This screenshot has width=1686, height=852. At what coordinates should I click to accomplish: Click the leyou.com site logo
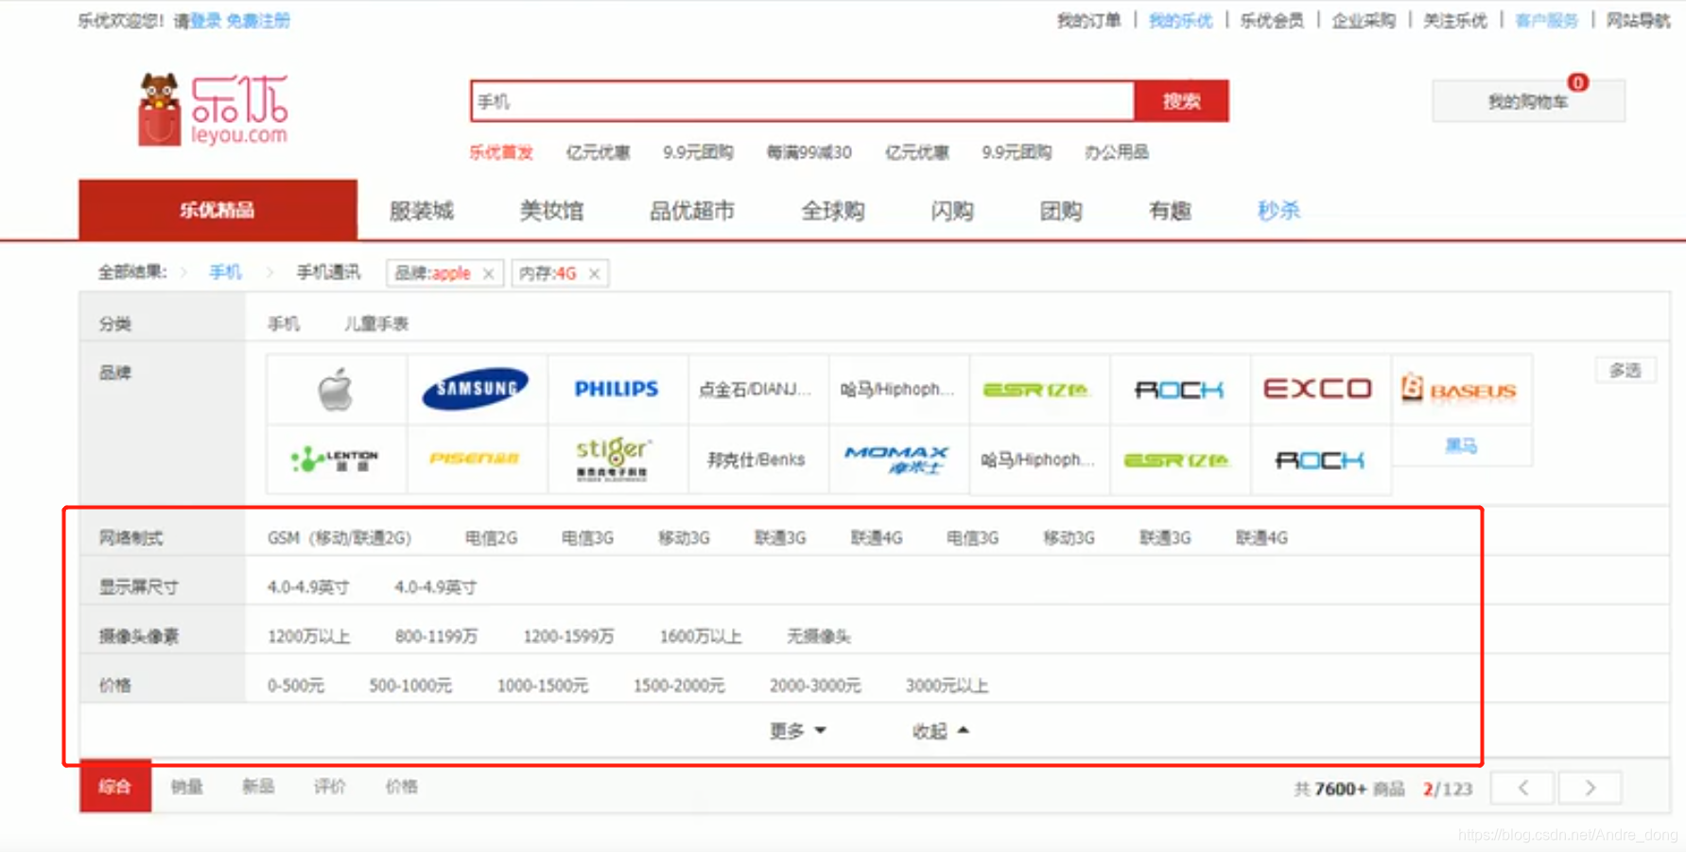coord(210,107)
